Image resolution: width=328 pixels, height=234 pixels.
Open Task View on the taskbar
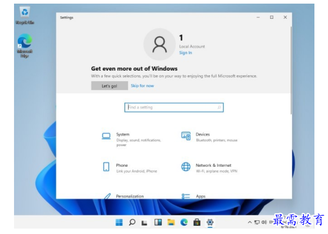click(144, 223)
